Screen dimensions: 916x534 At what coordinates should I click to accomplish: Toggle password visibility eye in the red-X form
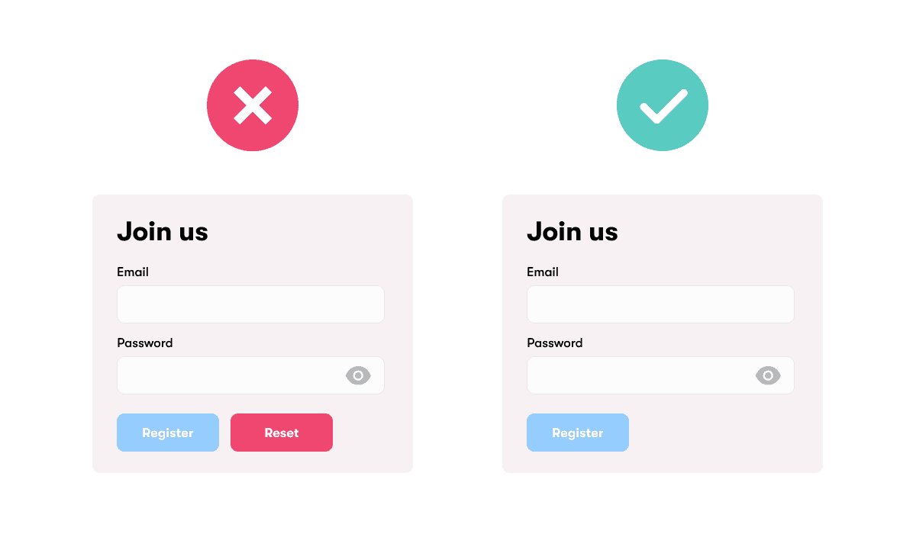(358, 375)
